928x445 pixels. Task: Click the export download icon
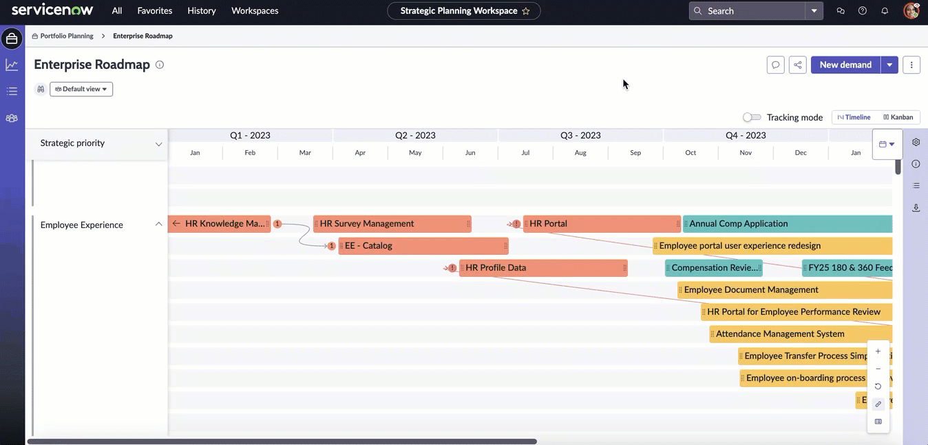[x=916, y=207]
